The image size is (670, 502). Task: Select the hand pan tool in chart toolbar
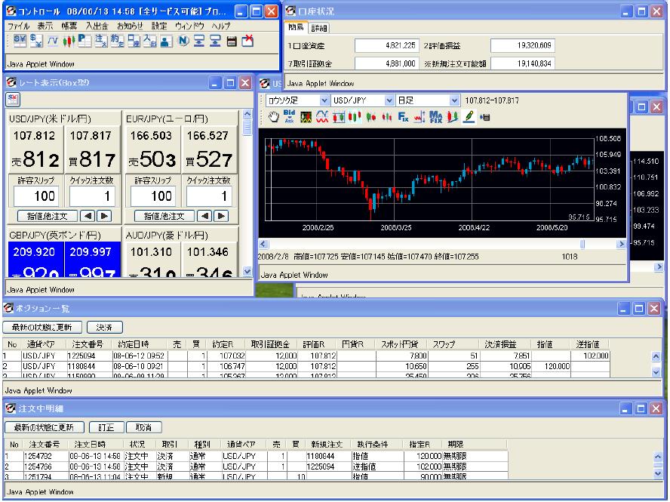click(273, 117)
